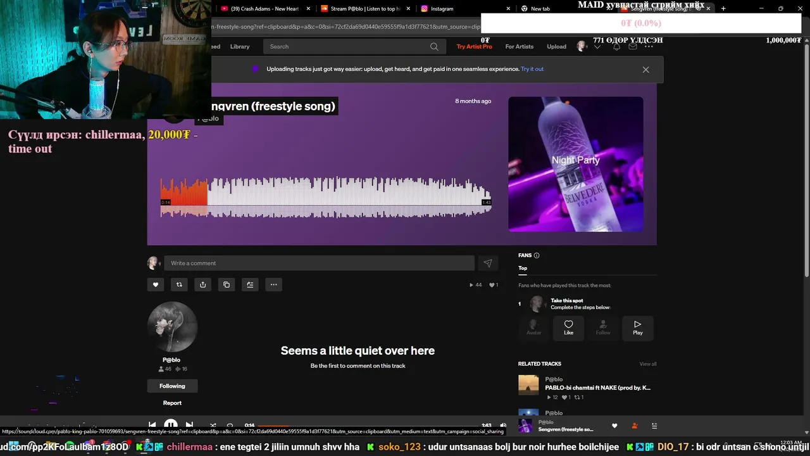Expand the profile avatar dropdown chevron
The image size is (810, 456).
(597, 47)
